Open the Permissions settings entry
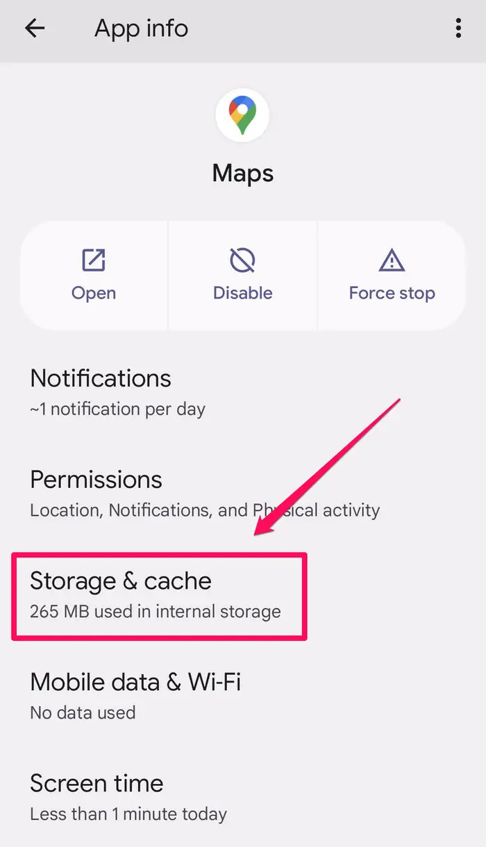The height and width of the screenshot is (847, 486). click(x=96, y=480)
